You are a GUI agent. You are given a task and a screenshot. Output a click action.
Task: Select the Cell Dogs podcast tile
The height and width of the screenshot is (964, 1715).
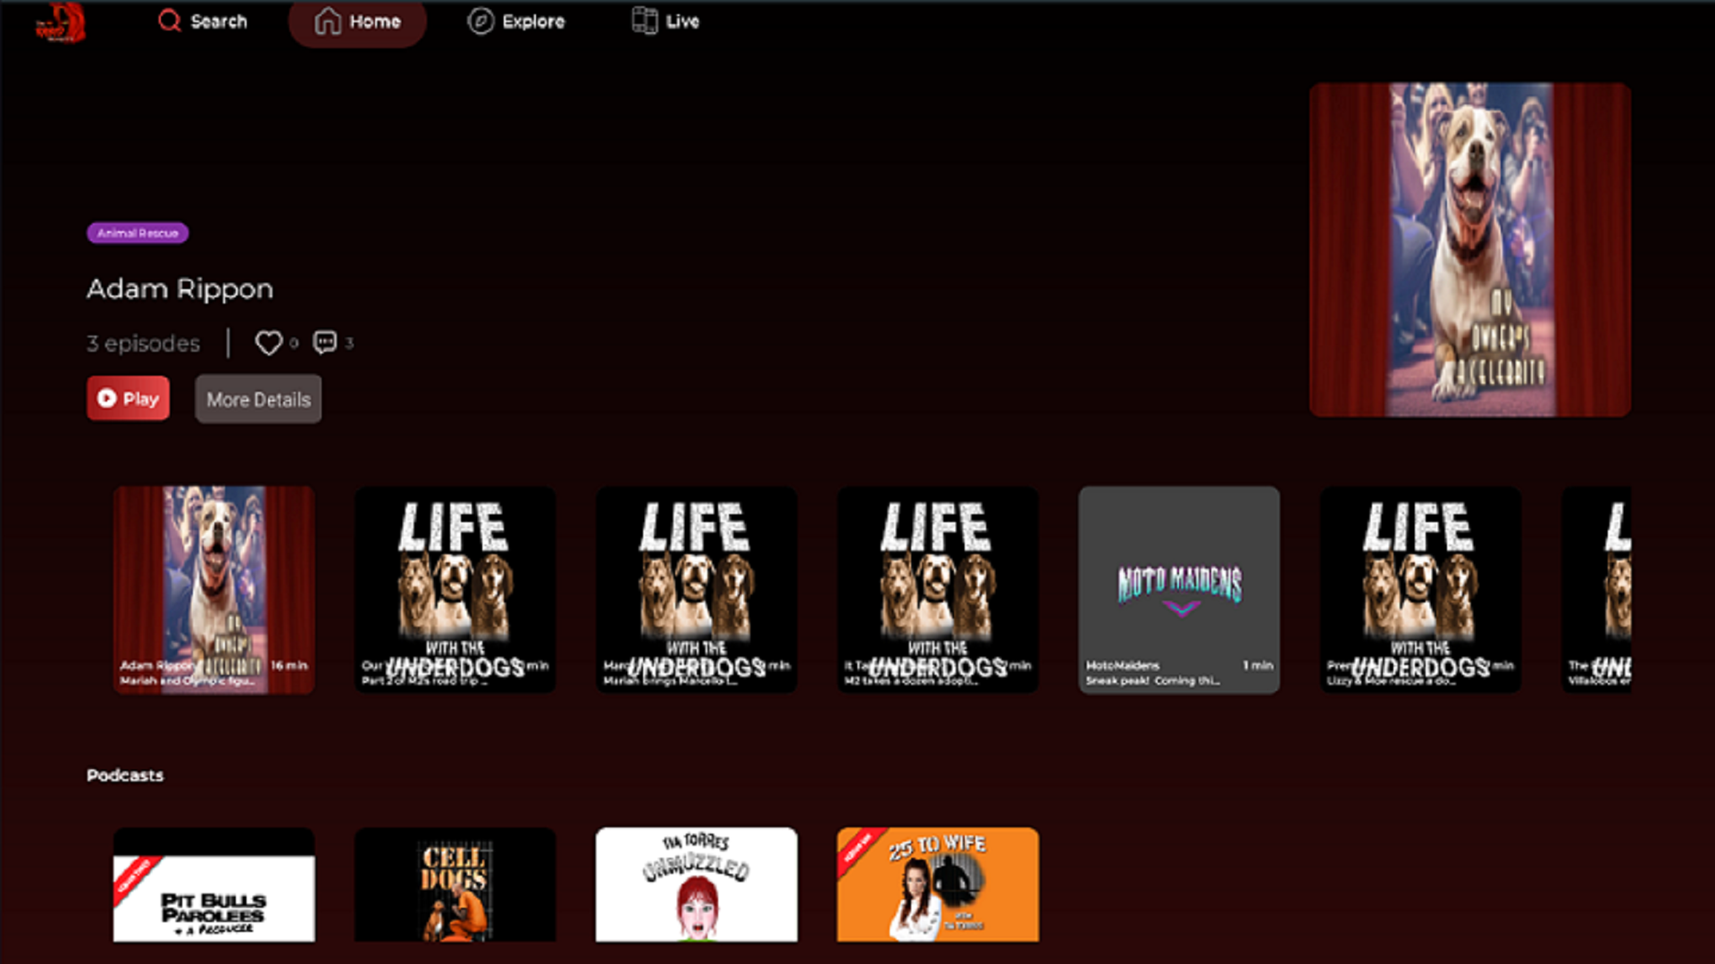click(x=455, y=885)
